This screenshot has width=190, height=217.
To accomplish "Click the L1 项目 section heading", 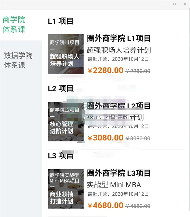I will 61,21.
